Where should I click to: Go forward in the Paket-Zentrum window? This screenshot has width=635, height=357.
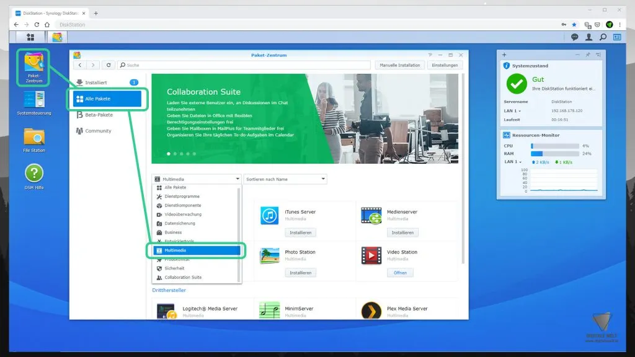93,65
